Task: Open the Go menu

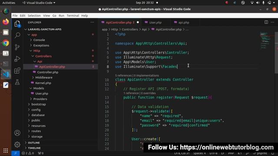Action: tap(54, 16)
